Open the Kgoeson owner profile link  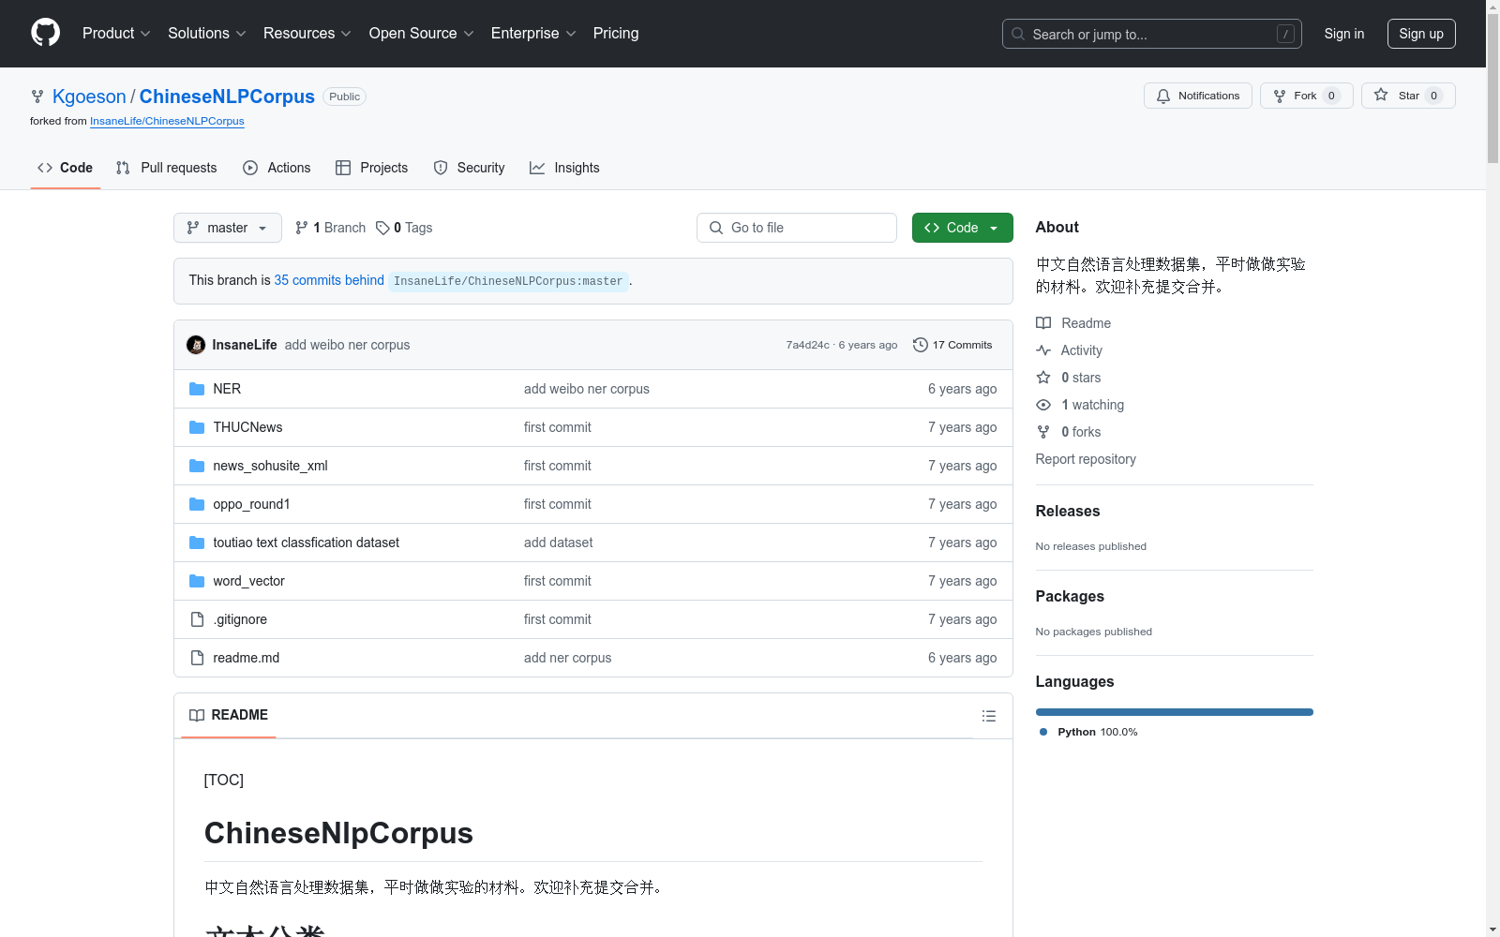[89, 97]
